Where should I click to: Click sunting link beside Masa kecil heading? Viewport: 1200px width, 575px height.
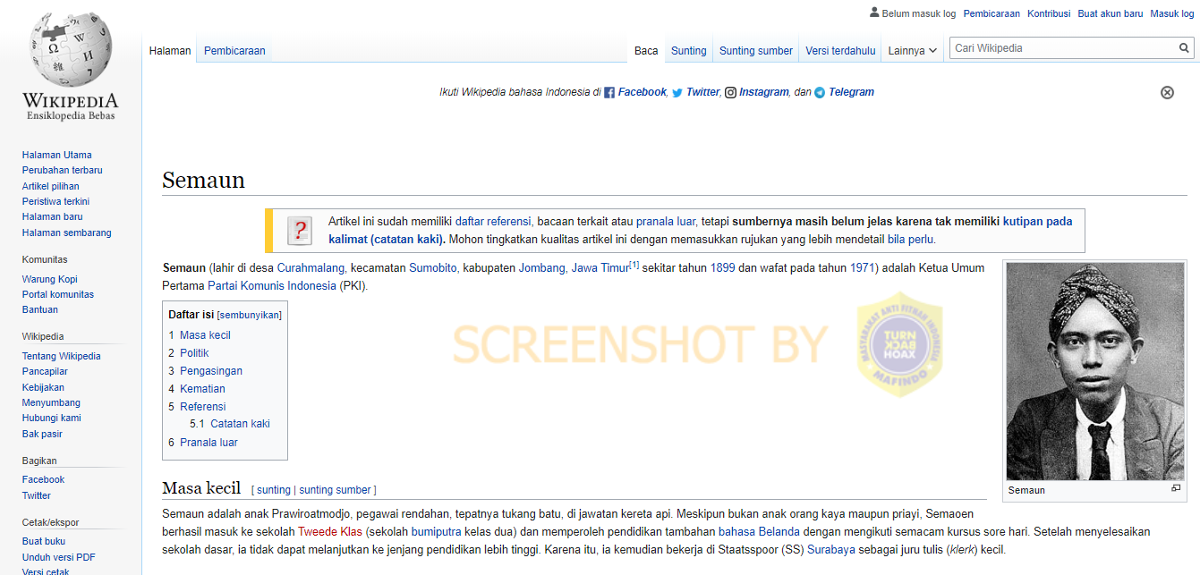pos(274,490)
